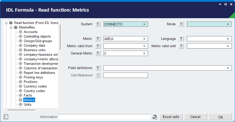This screenshot has height=122, width=235.
Task: Click the Masterfiles folder icon
Action: [x=16, y=27]
